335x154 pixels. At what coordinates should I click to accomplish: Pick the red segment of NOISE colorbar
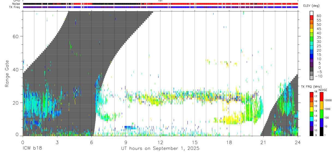coord(321,96)
